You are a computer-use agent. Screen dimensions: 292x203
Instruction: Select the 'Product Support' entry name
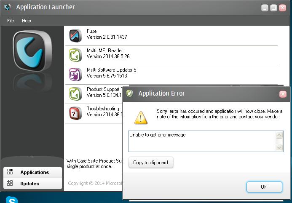pos(104,89)
